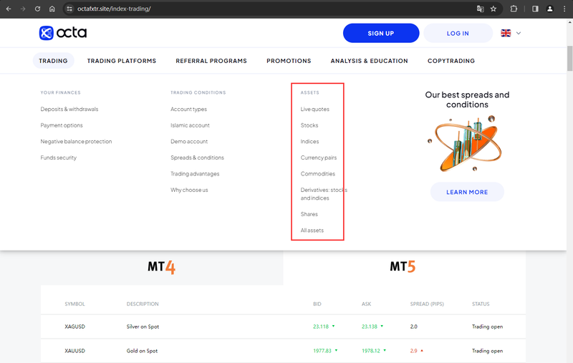
Task: Click the LOG IN button
Action: (x=458, y=33)
